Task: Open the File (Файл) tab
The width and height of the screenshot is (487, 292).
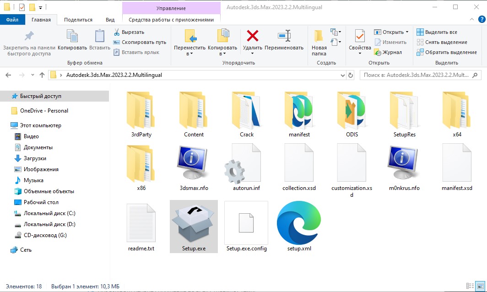Action: click(x=12, y=20)
